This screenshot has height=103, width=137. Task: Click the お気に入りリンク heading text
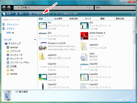12,20
